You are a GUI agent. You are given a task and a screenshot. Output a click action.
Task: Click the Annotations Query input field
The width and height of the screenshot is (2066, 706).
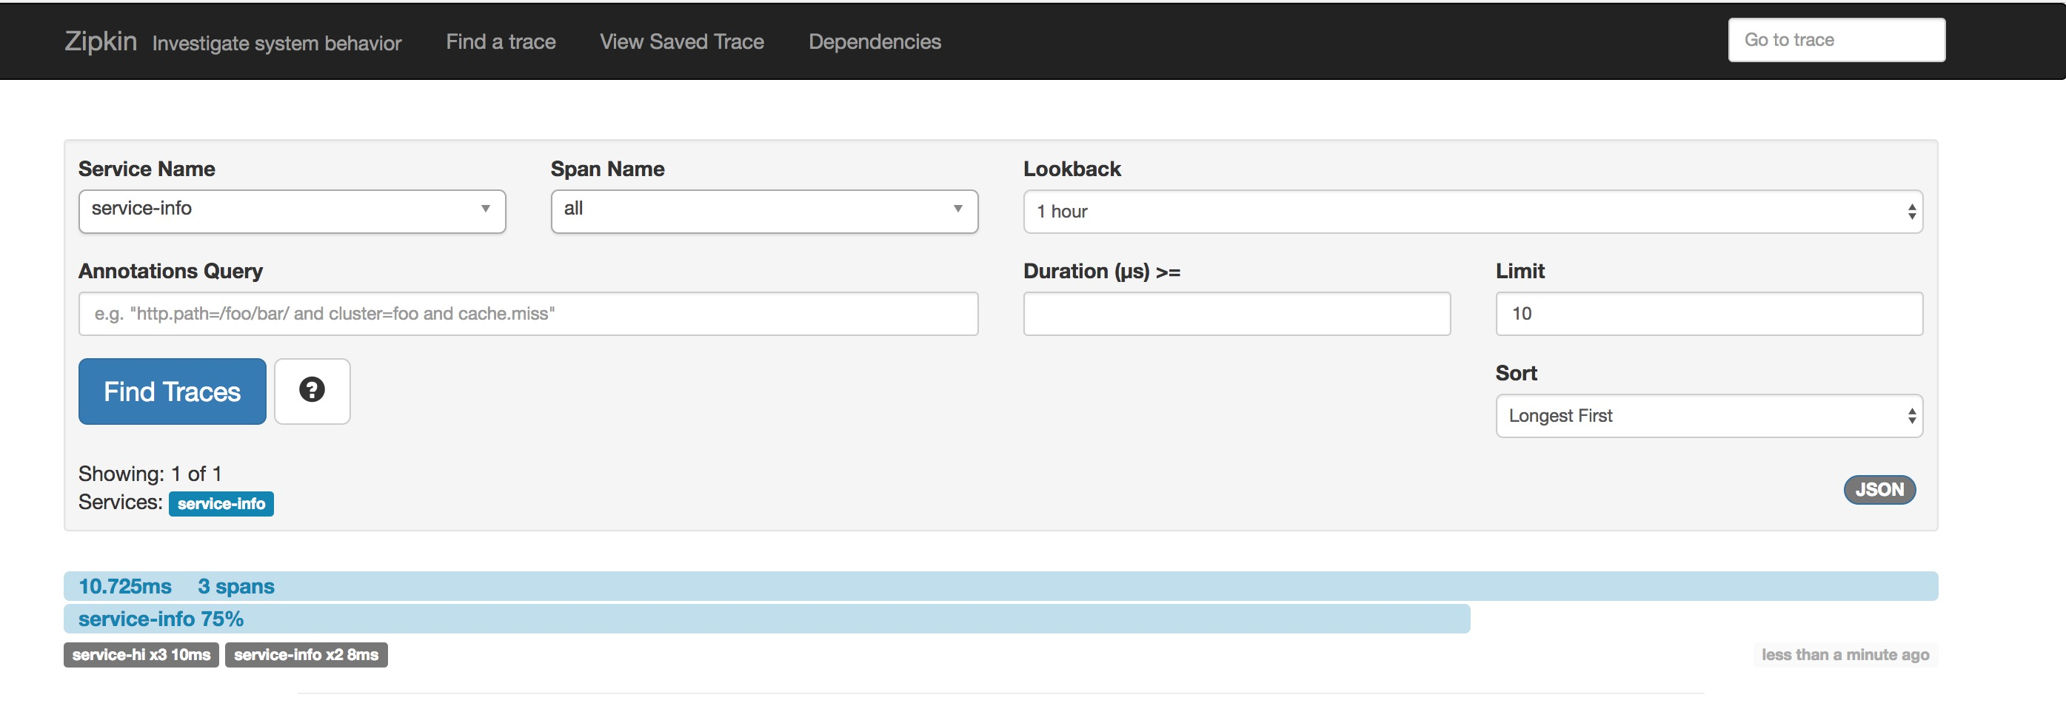point(528,313)
